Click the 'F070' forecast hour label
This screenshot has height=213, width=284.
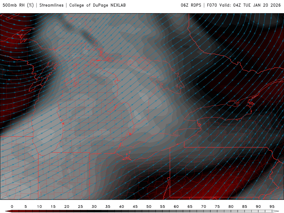click(x=212, y=5)
